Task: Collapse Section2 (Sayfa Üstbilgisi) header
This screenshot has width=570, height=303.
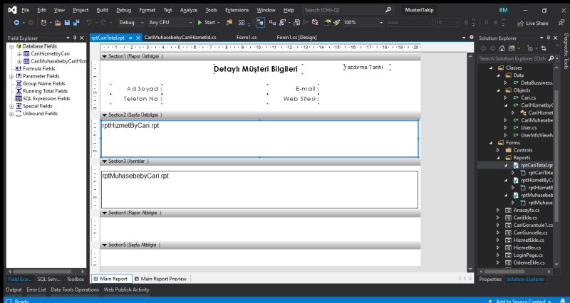Action: [x=104, y=115]
